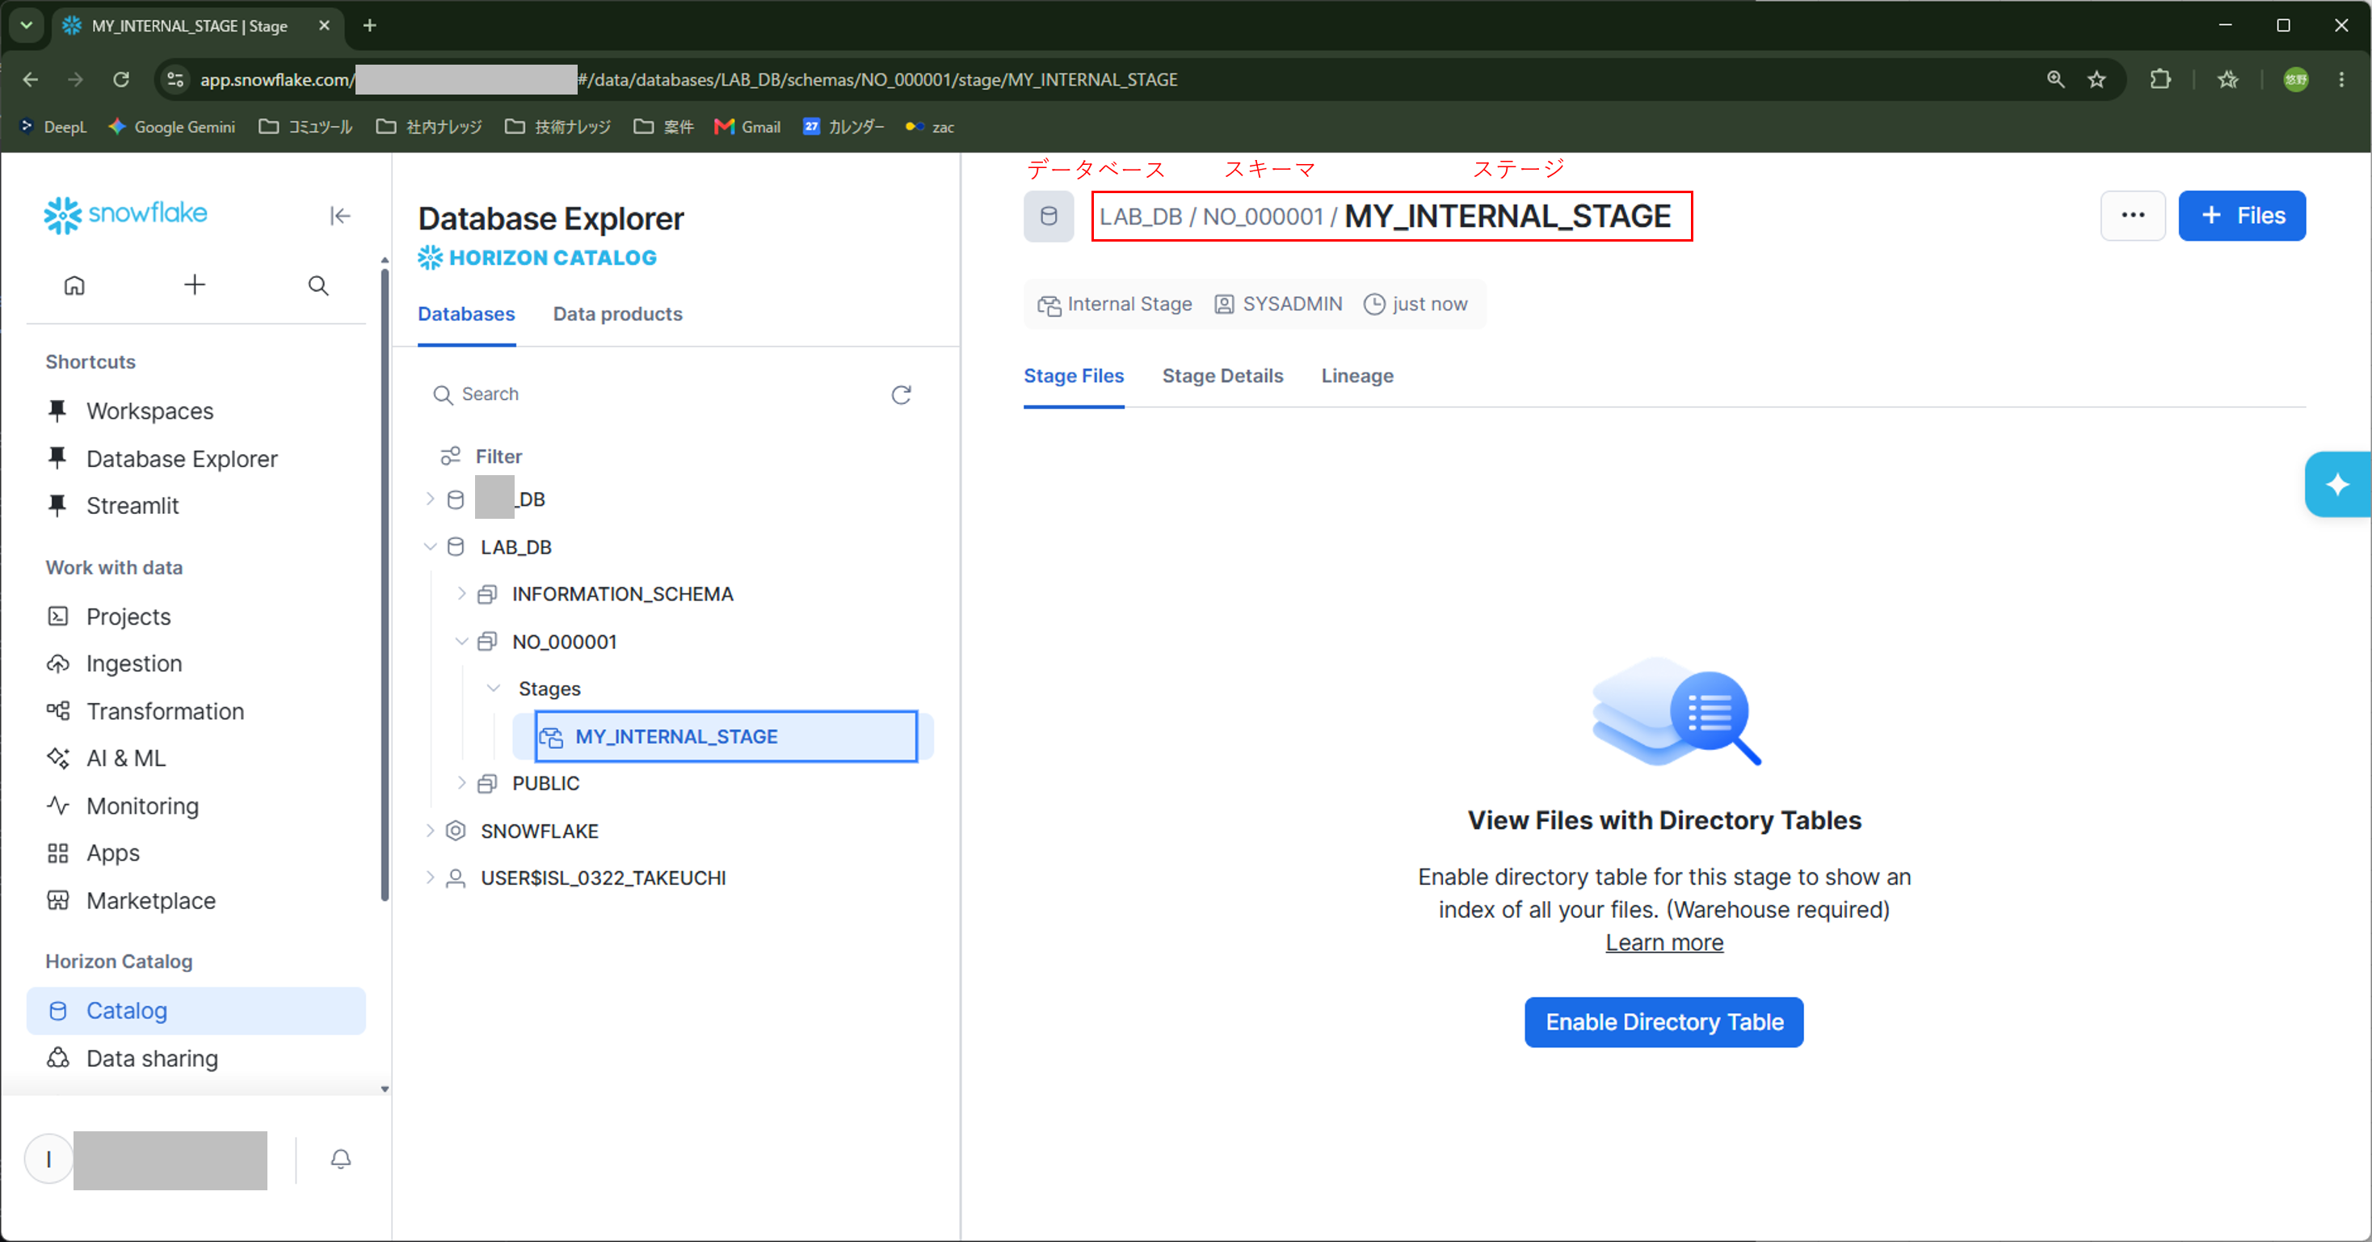Image resolution: width=2372 pixels, height=1242 pixels.
Task: Collapse the Stages group
Action: (494, 688)
